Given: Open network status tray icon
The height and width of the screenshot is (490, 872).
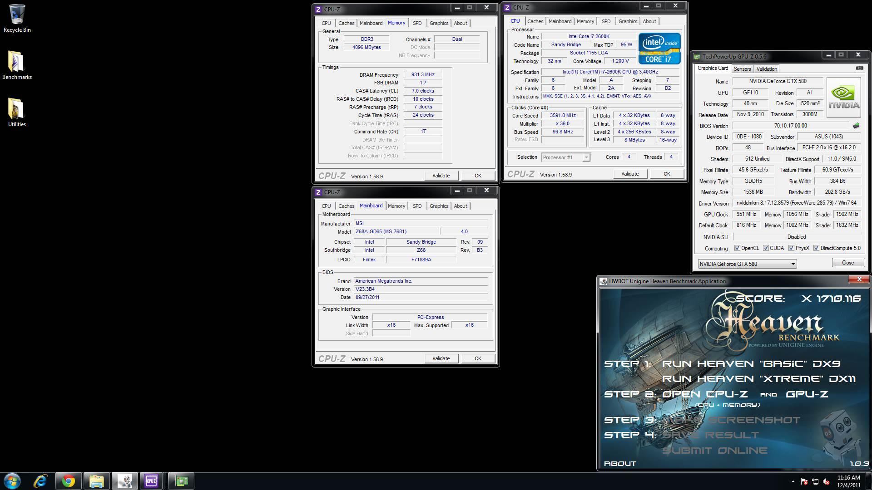Looking at the screenshot, I should pos(815,481).
